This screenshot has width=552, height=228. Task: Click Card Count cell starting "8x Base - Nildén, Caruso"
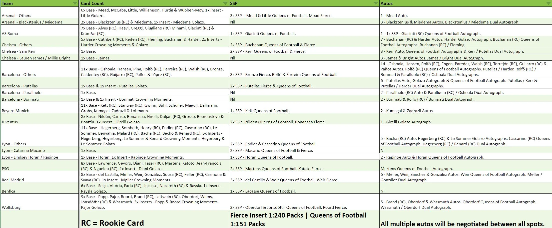click(154, 119)
